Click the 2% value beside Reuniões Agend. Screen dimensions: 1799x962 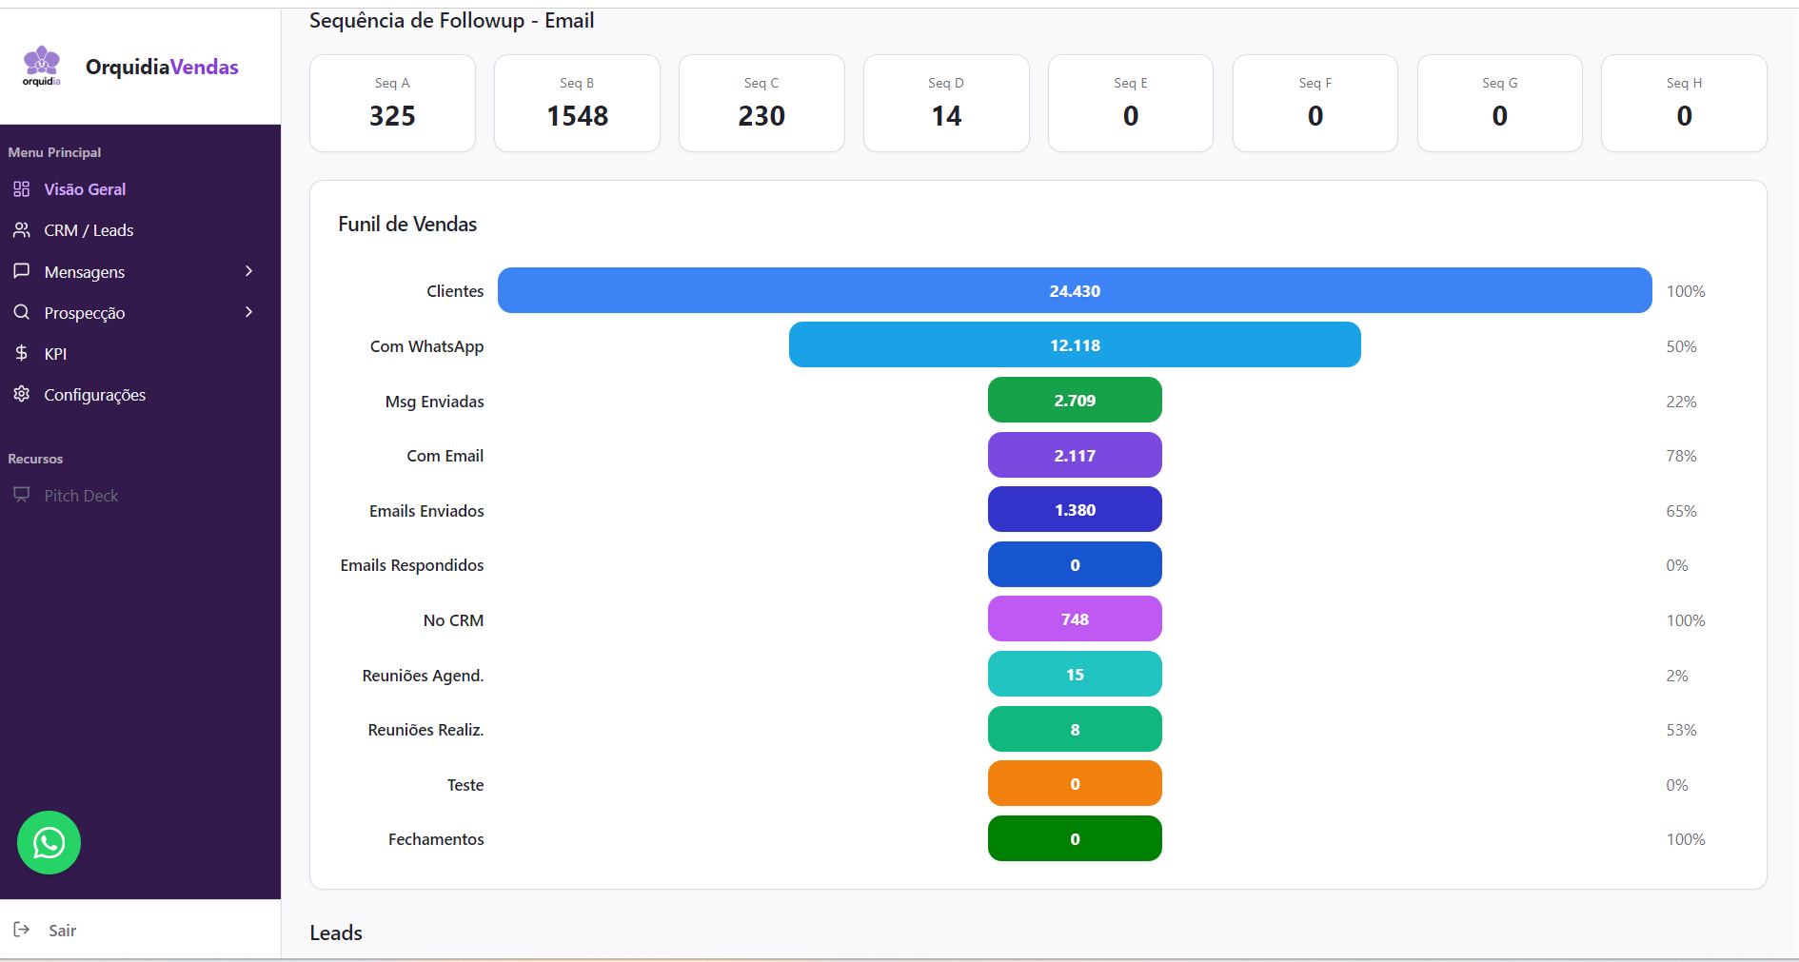coord(1677,676)
